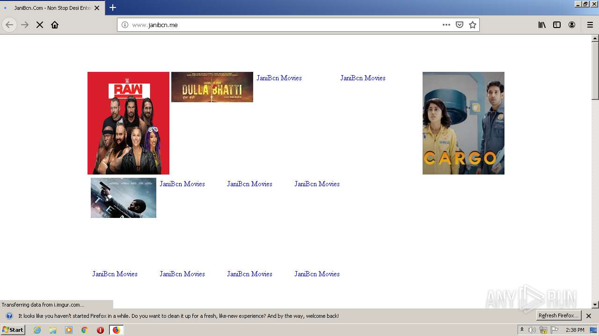The image size is (599, 336).
Task: Open the Cargo movie poster
Action: (463, 123)
